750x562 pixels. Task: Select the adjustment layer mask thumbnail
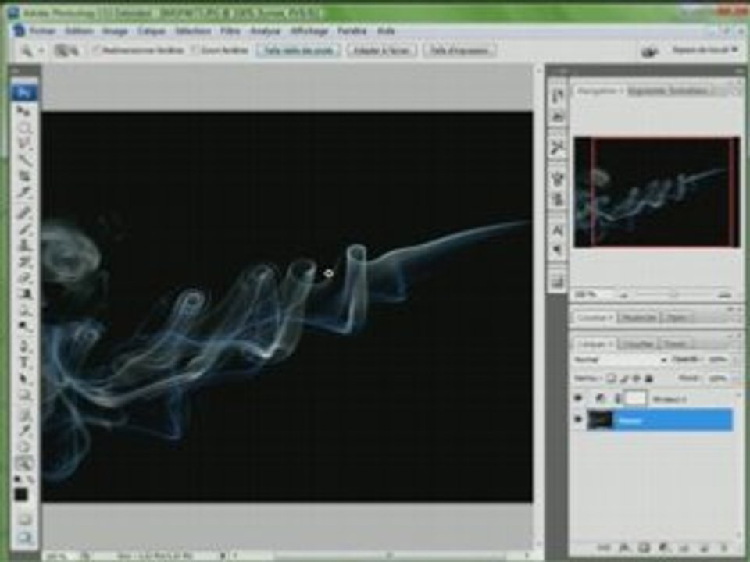pyautogui.click(x=636, y=397)
